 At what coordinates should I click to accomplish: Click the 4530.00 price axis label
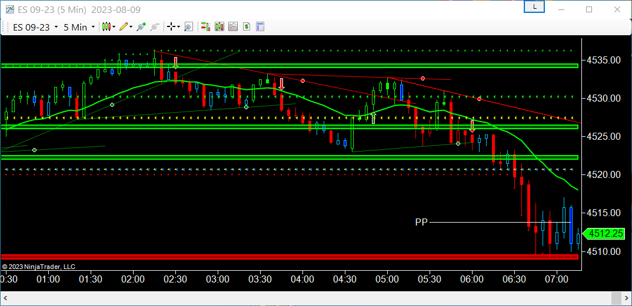[x=603, y=98]
